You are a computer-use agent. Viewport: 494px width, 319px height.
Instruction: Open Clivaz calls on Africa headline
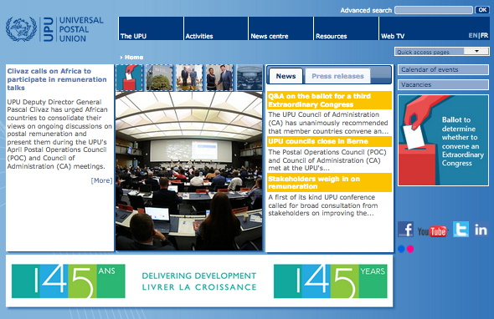57,79
